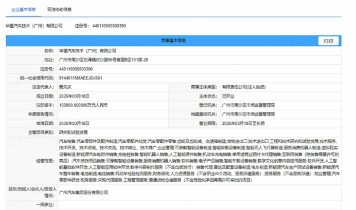The height and width of the screenshot is (210, 356).
Task: Click 档案查询机关 value 广州市南沙区市场监督管理局
Action: (248, 114)
